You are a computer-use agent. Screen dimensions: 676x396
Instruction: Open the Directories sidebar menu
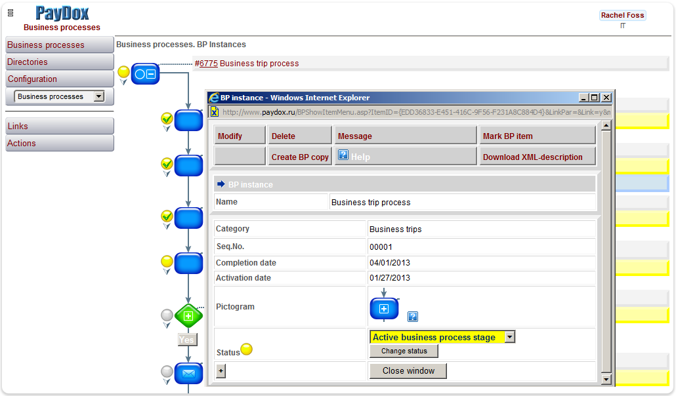[60, 62]
